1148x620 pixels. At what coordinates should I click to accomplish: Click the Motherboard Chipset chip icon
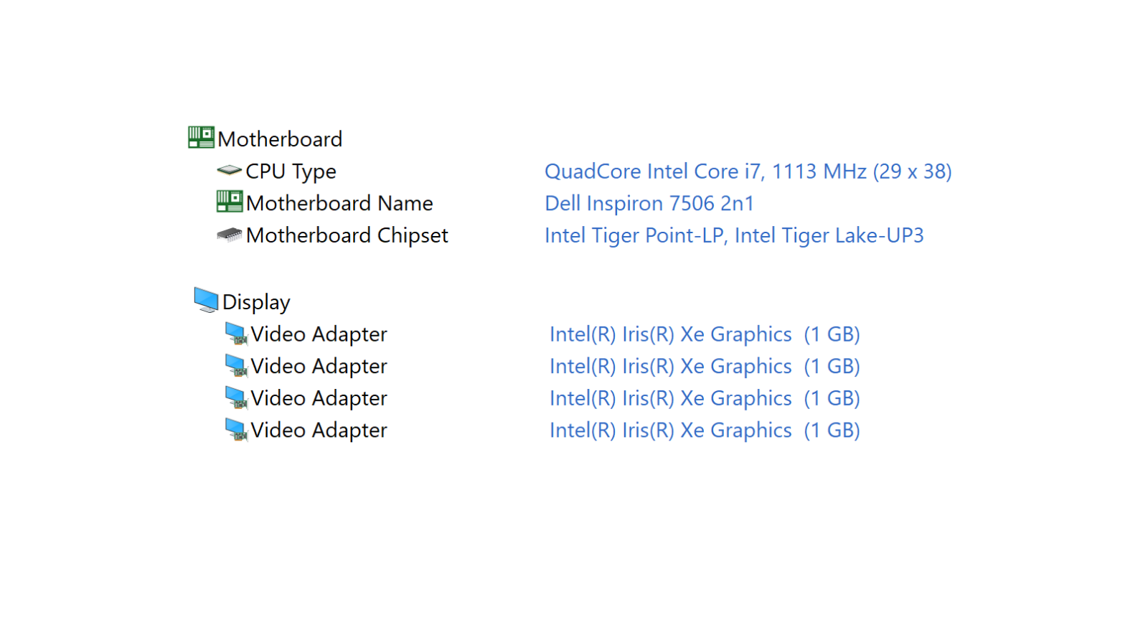coord(230,235)
